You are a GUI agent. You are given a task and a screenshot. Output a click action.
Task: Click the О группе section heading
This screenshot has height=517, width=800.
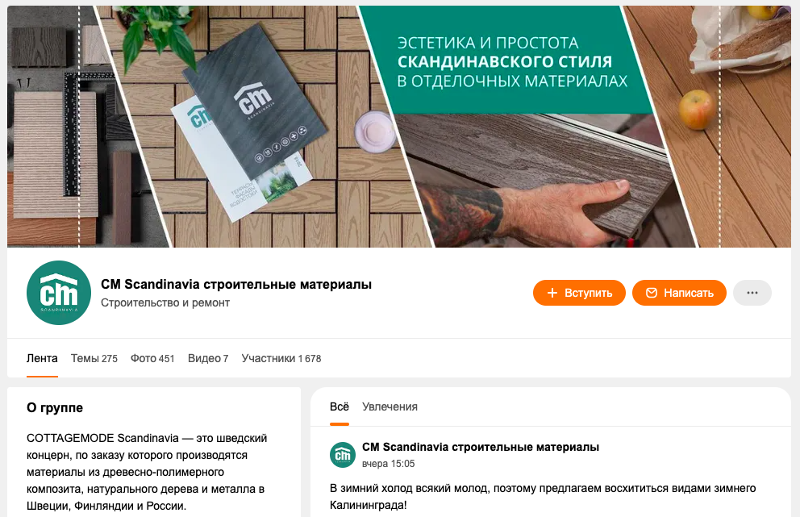[55, 408]
